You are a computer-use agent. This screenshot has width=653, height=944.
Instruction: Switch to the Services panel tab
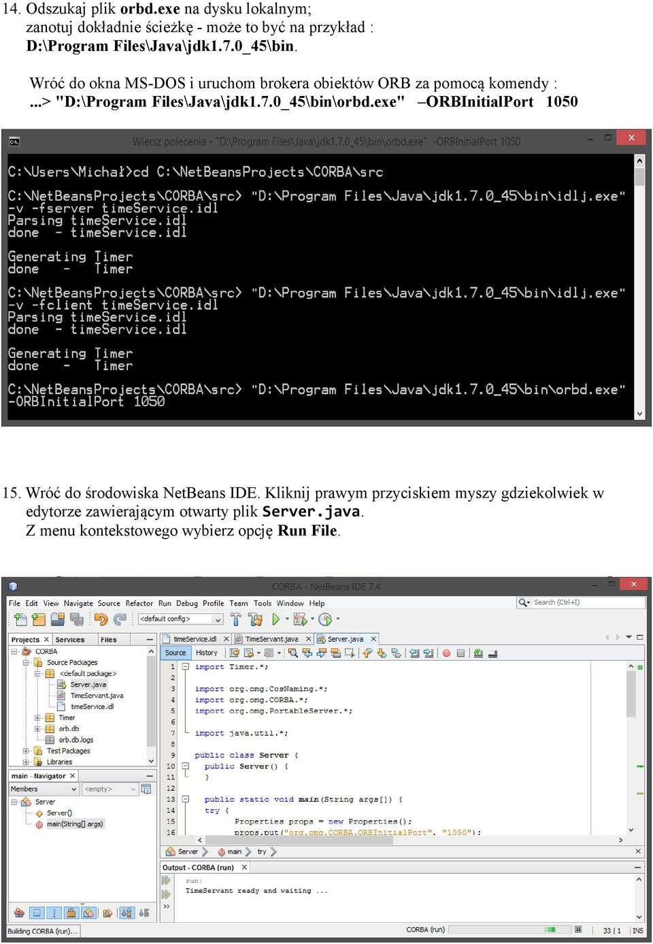(70, 640)
